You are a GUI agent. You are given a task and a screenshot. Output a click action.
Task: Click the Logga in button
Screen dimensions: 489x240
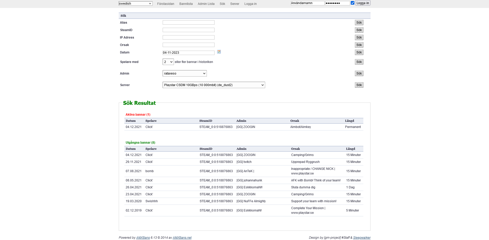[363, 3]
